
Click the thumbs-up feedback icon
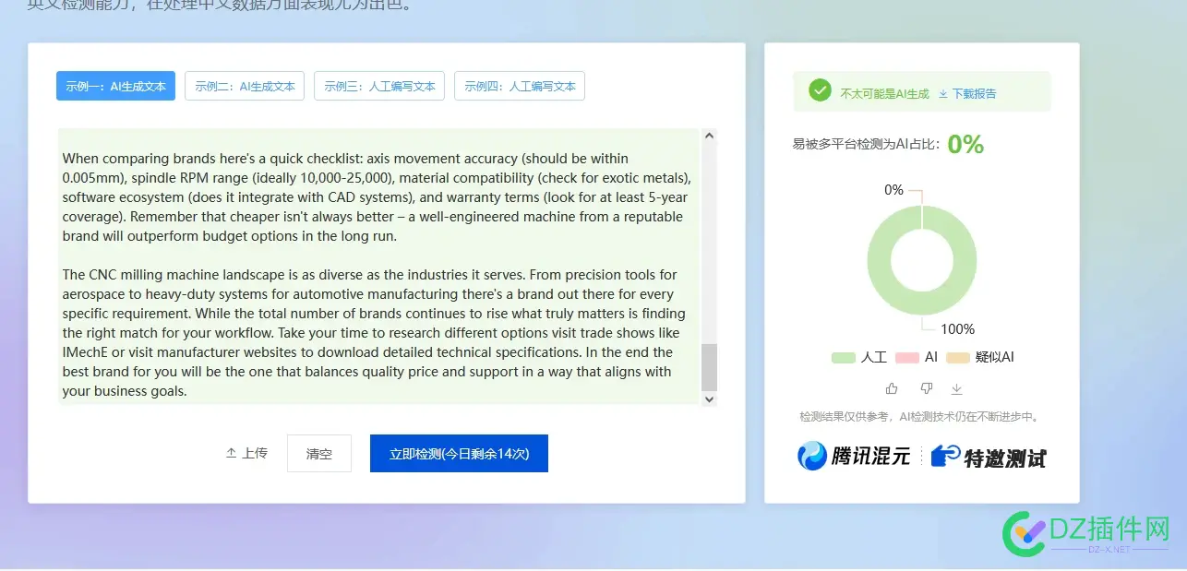click(x=891, y=388)
